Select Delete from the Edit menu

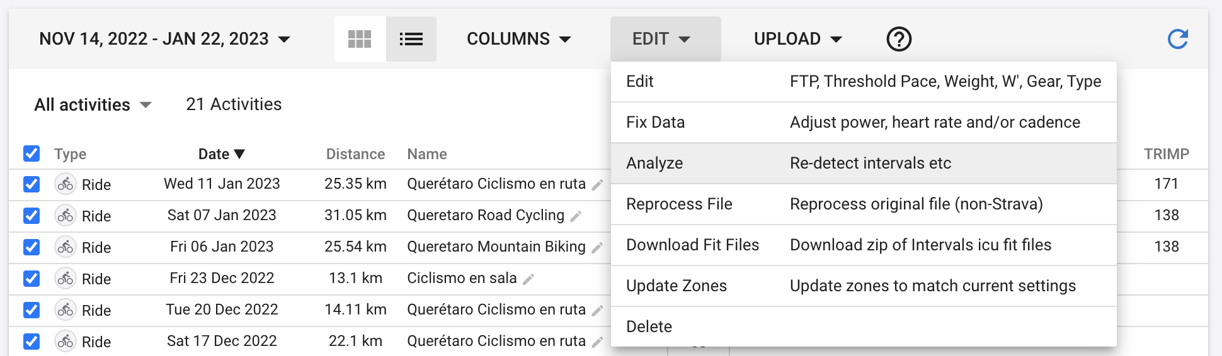[649, 326]
